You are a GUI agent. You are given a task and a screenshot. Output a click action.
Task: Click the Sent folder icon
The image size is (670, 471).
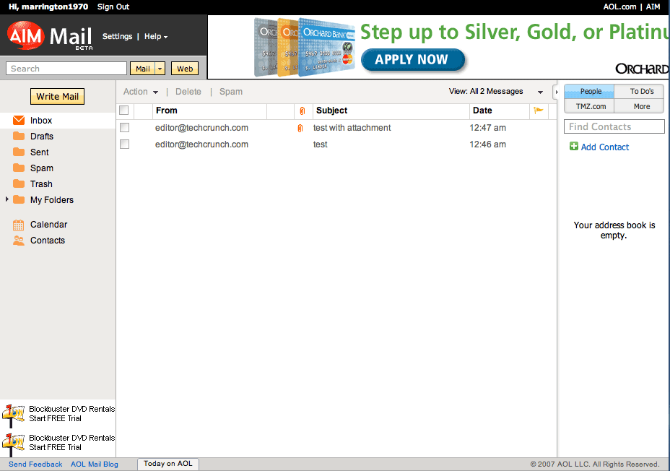coord(19,152)
